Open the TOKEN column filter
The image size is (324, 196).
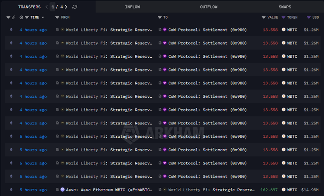click(283, 17)
